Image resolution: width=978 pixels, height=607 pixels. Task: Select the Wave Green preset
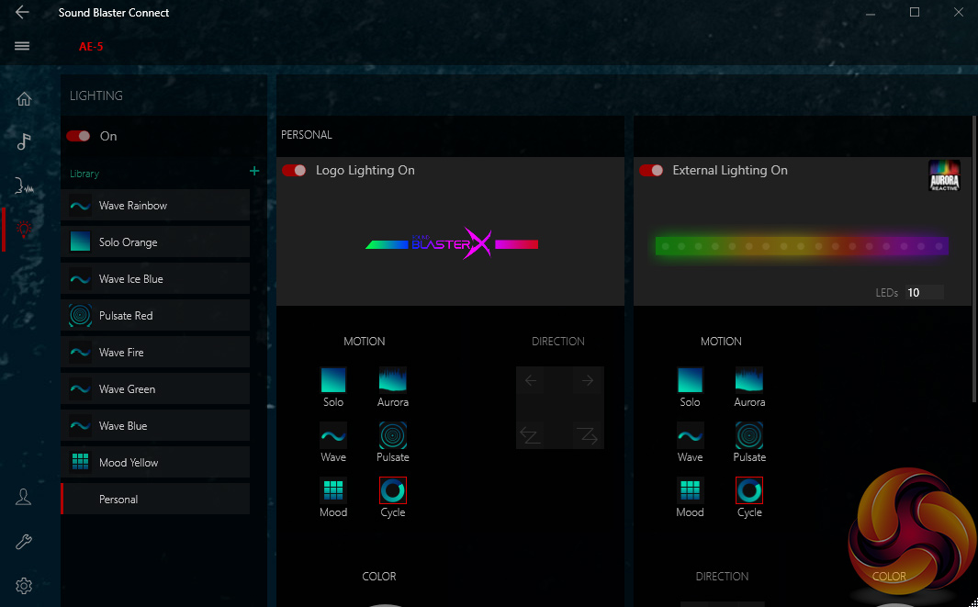pos(155,389)
